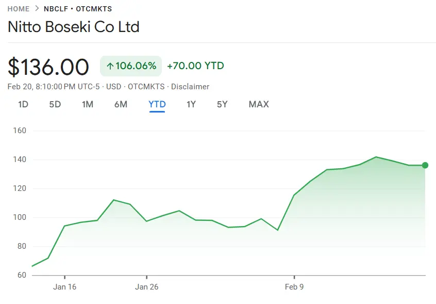Open the Disclaimer link
This screenshot has height=304, width=436.
tap(190, 87)
